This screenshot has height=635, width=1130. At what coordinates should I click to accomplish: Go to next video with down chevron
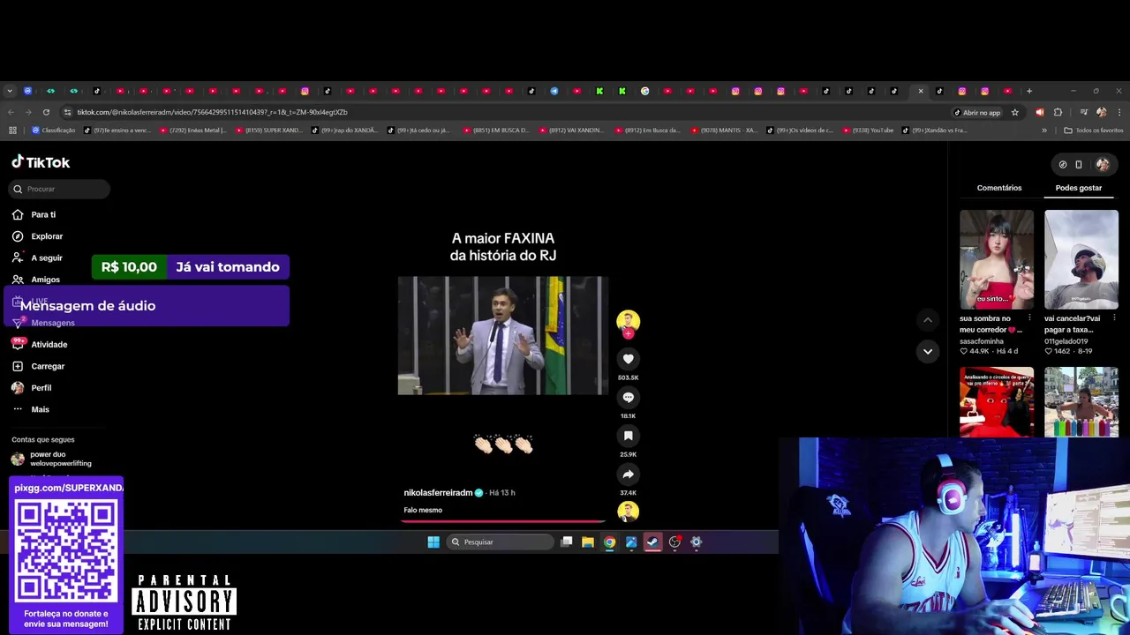[927, 351]
